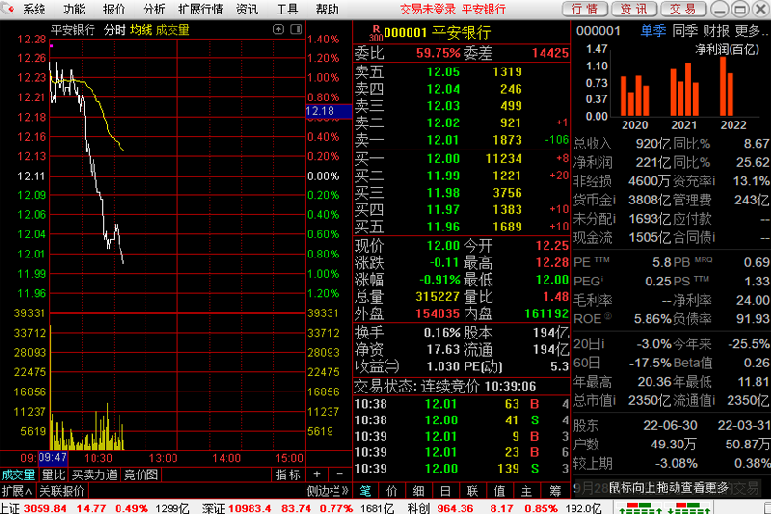Click the 科创 index value 964.36

[455, 508]
